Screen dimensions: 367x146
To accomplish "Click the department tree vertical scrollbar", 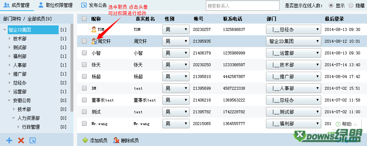I will (72, 68).
